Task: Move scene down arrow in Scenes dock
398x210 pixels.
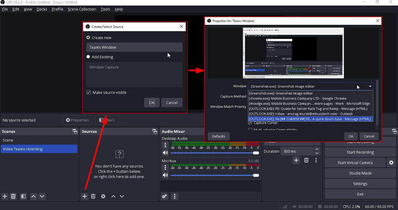Action: 42,196
